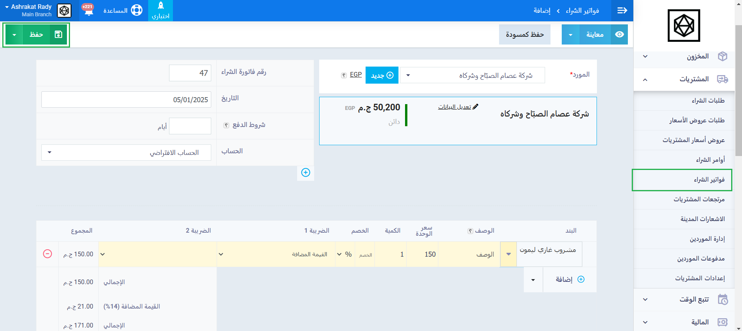Go to supplier management menu item
742x331 pixels.
point(707,239)
